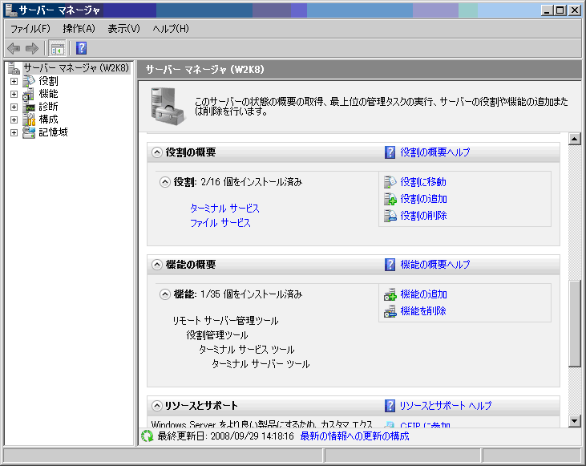Click the vertical scrollbar thumb

575,323
